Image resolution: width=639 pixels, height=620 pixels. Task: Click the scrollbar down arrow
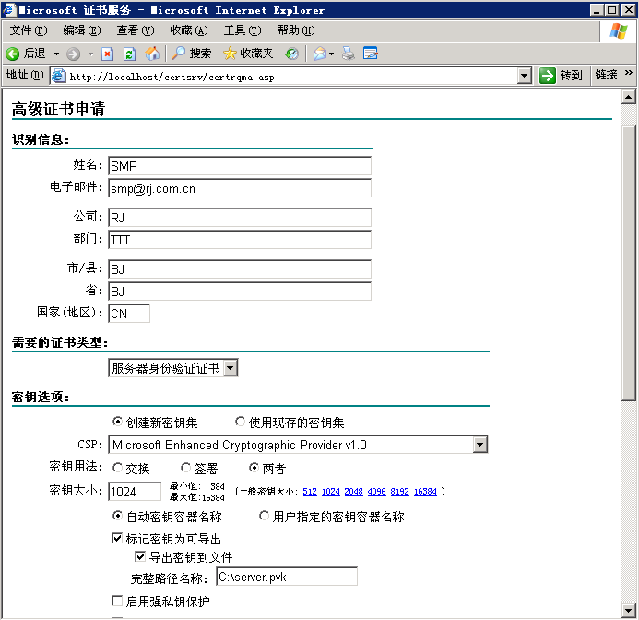(x=629, y=610)
